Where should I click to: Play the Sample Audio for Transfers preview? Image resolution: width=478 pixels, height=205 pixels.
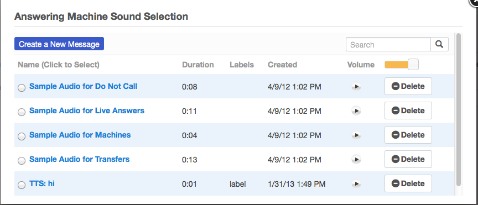[x=356, y=159]
